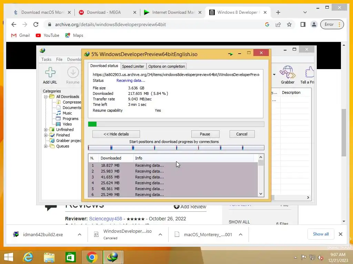This screenshot has height=264, width=353.
Task: Click the Tell a Friend icon
Action: 309,72
